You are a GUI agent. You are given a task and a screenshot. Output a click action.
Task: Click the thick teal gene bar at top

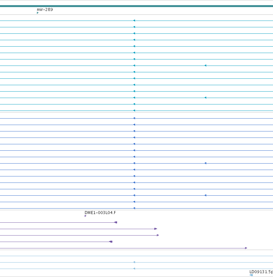coord(137,6)
